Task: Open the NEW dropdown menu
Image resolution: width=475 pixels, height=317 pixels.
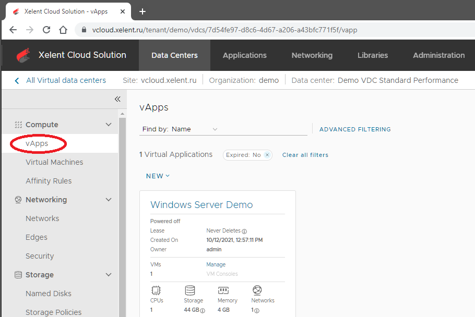Action: 158,176
